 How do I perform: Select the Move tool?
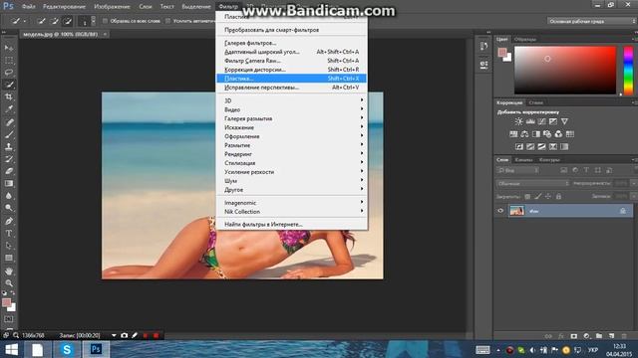pos(9,48)
